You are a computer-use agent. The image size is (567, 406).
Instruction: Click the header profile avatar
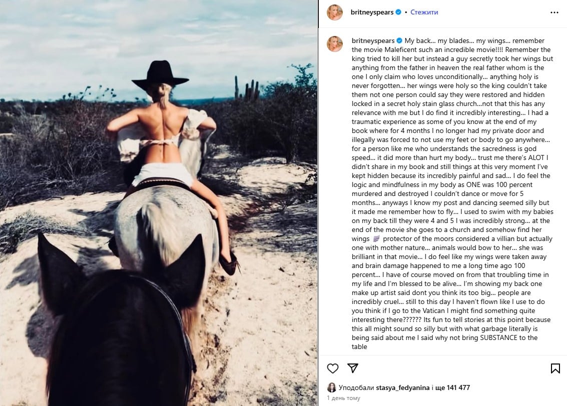334,12
